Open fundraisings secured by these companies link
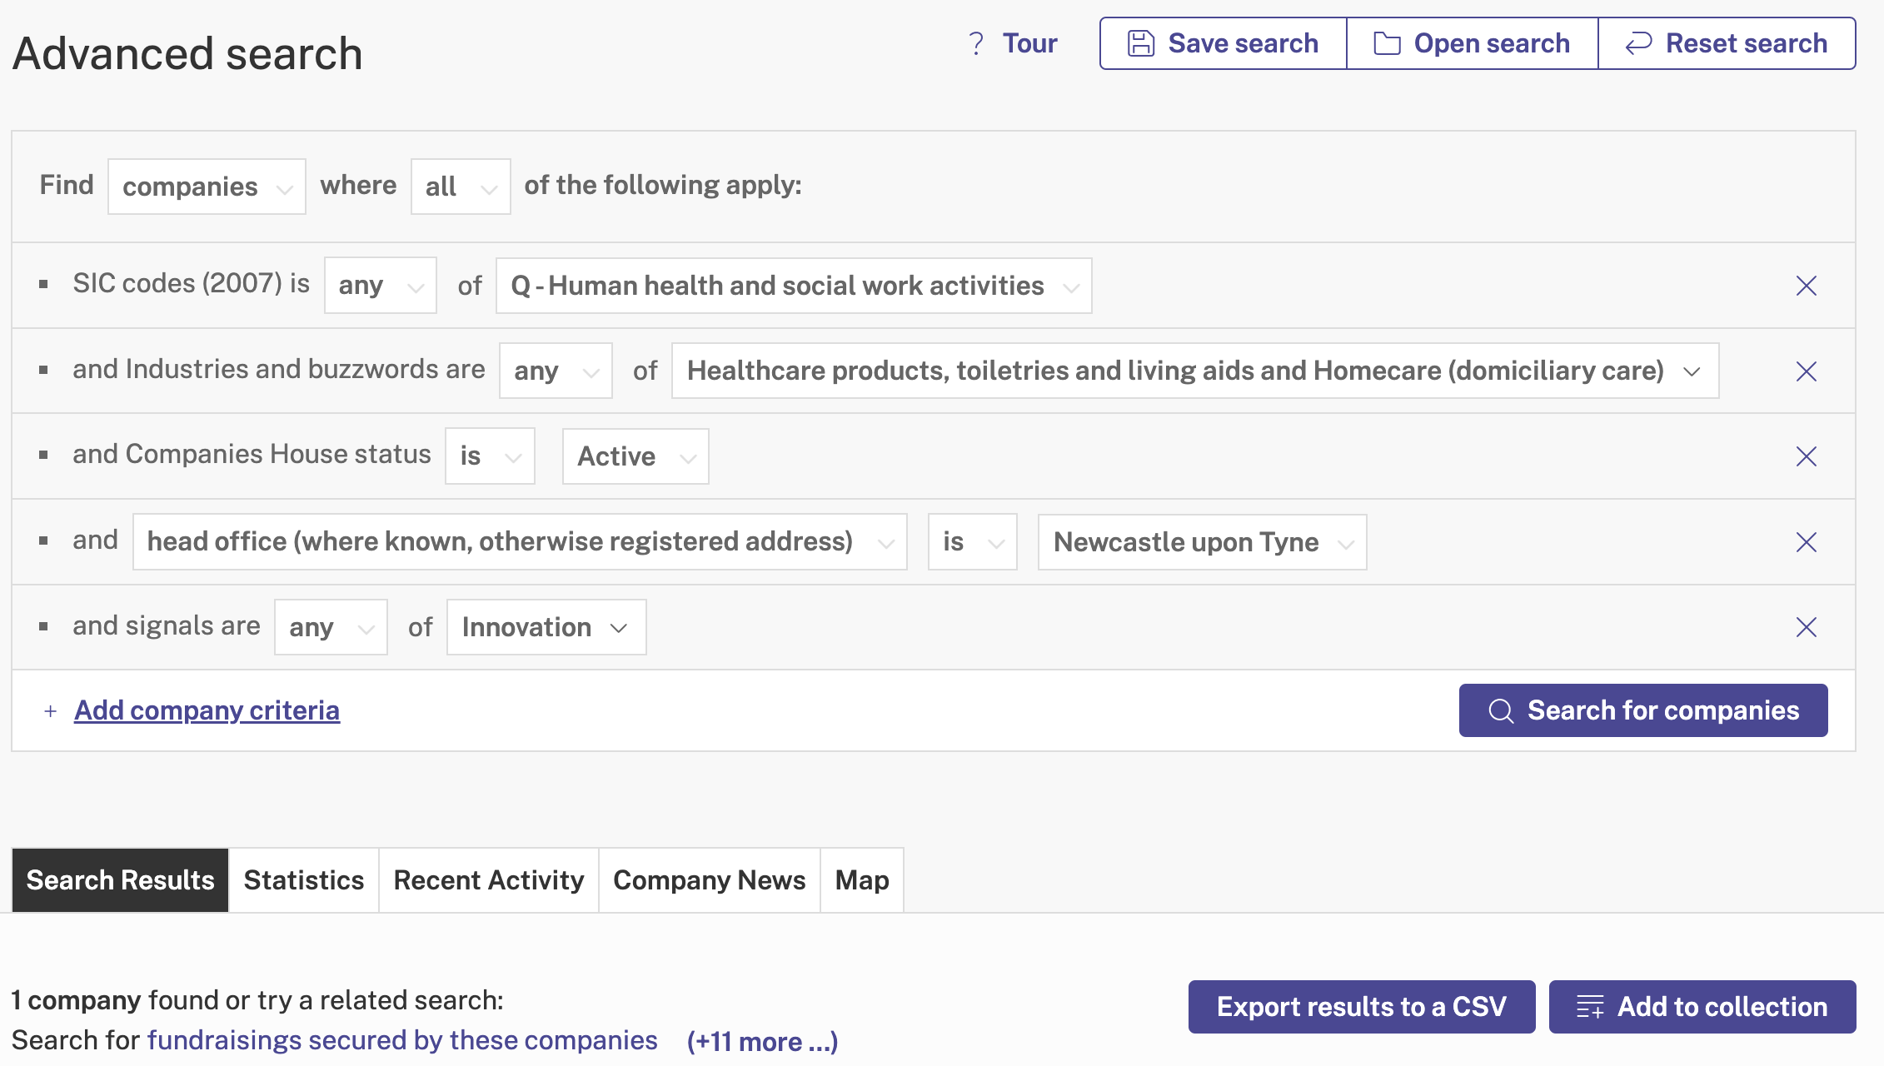Screen dimensions: 1884x1066 [x=402, y=1041]
